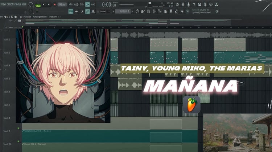Image resolution: width=272 pixels, height=152 pixels.
Task: Open the Channel rack icon
Action: (148, 12)
